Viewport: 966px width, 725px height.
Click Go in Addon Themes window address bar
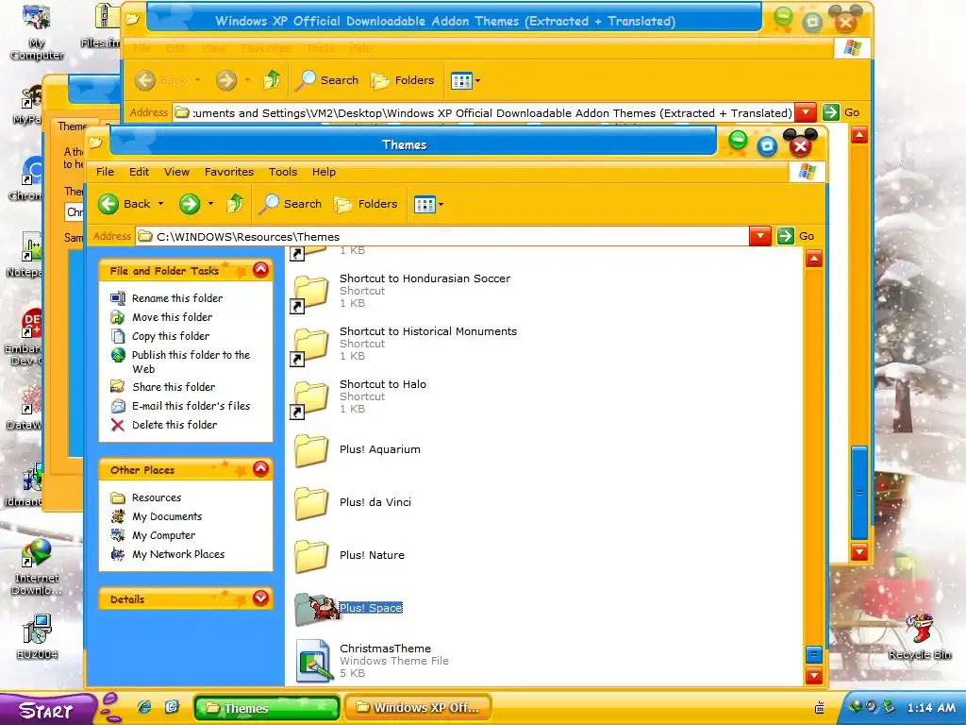[x=841, y=112]
